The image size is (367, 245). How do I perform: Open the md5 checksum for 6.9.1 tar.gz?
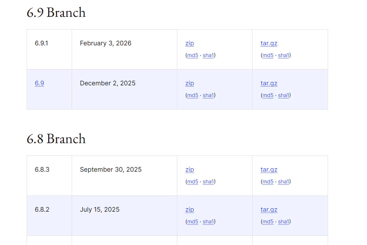(268, 55)
